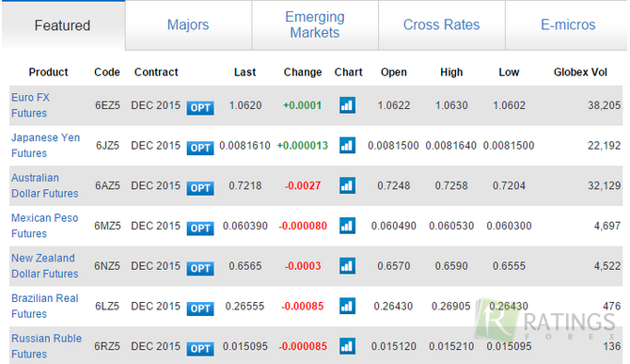
Task: Select the code 6JZ5
Action: (107, 146)
